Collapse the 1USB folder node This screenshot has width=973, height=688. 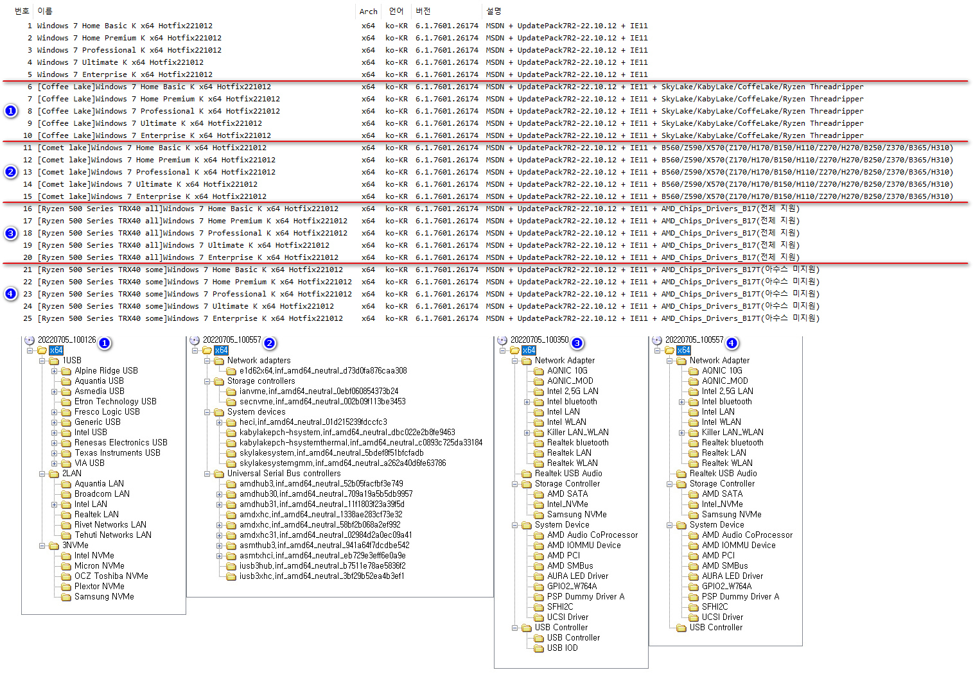(42, 361)
